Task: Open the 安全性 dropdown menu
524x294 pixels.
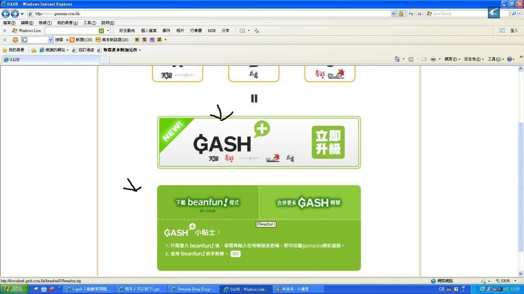Action: tap(473, 59)
